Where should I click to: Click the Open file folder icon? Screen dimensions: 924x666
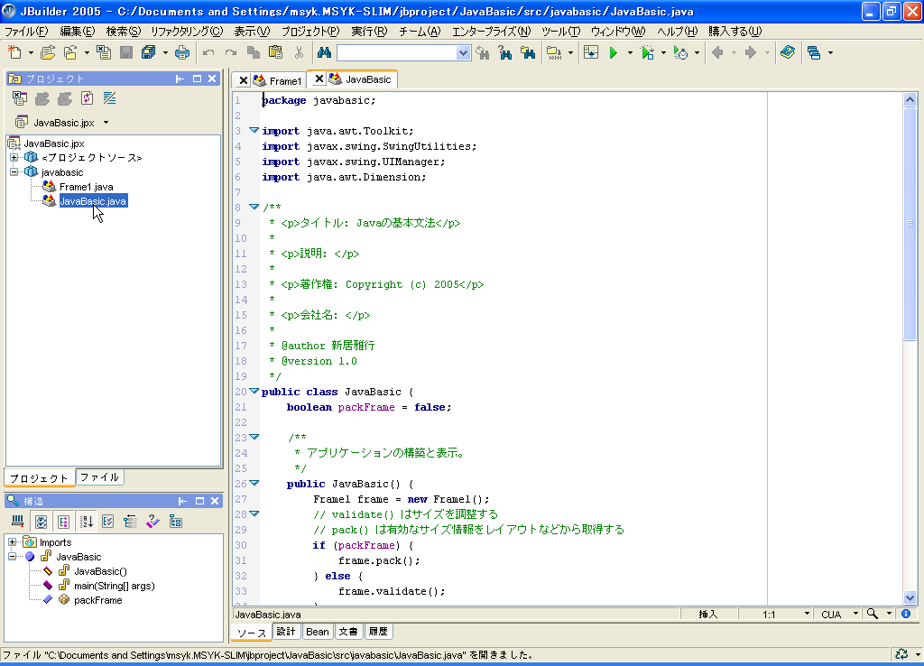tap(48, 53)
